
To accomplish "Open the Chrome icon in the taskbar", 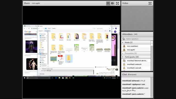I will pyautogui.click(x=67, y=78).
